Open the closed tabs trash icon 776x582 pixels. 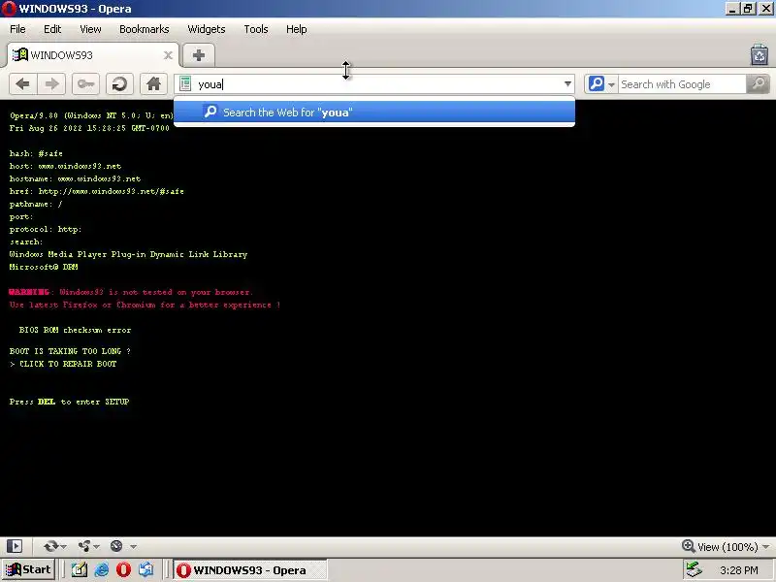coord(760,54)
